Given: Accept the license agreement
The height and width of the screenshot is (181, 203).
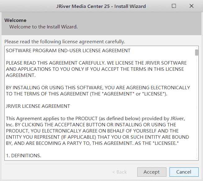Looking at the screenshot, I should pos(152,172).
